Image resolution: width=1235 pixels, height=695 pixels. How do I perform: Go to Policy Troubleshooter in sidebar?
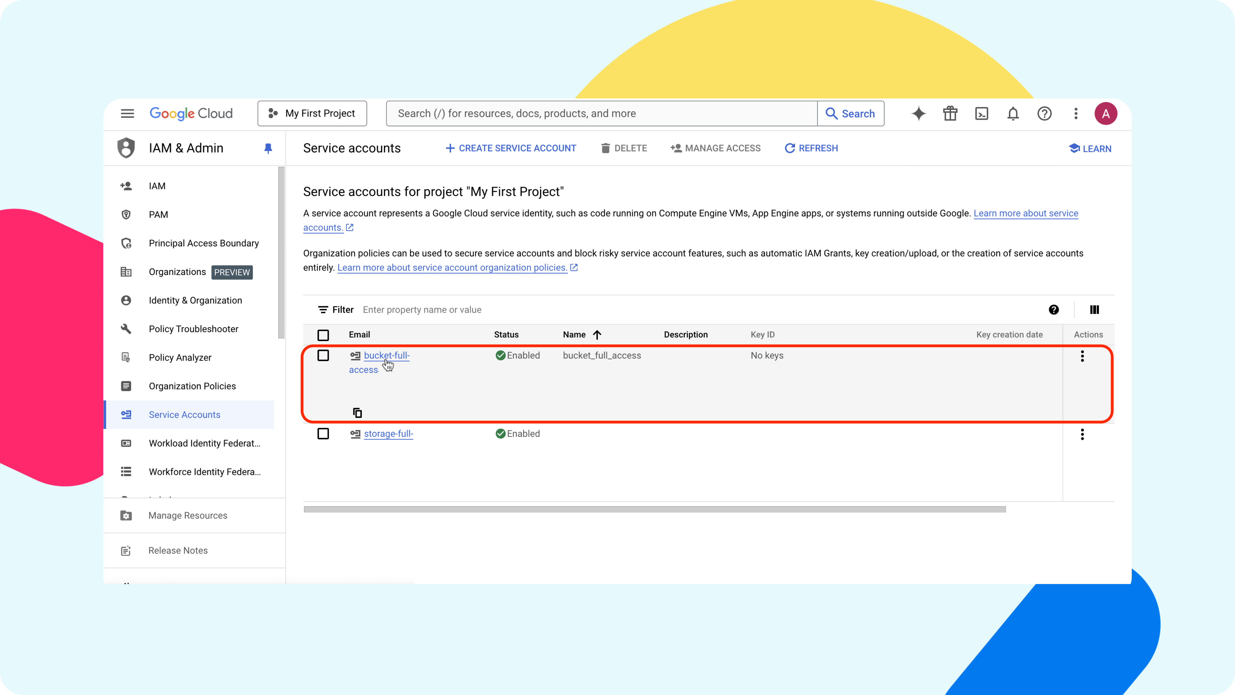tap(193, 329)
